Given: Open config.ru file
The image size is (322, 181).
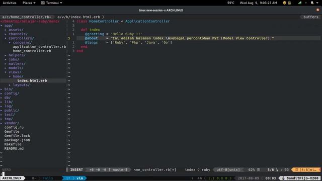Looking at the screenshot, I should click(x=14, y=127).
